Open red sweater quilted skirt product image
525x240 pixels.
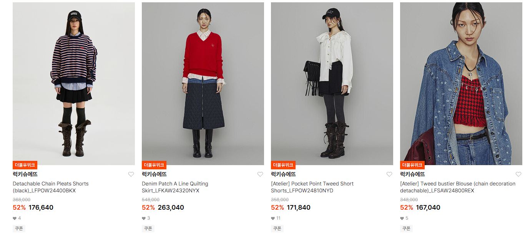(x=203, y=84)
